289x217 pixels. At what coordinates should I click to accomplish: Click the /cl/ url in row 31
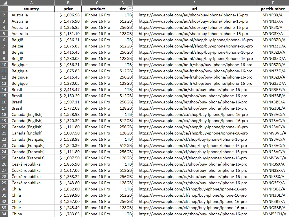(x=194, y=195)
